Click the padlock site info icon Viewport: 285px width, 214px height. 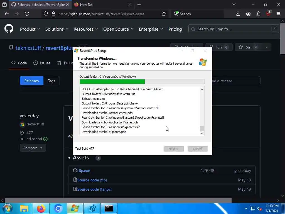[x=53, y=14]
